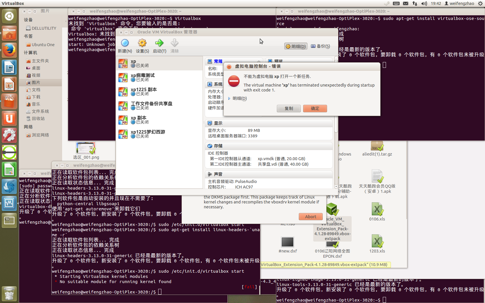
Task: Open Firefox from the Ubuntu launcher
Action: tap(9, 50)
